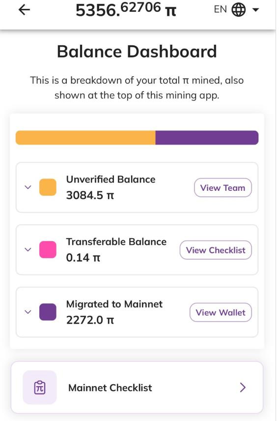Open the Mainnet Checklist menu entry
Screen dimensions: 280x421
(x=137, y=387)
